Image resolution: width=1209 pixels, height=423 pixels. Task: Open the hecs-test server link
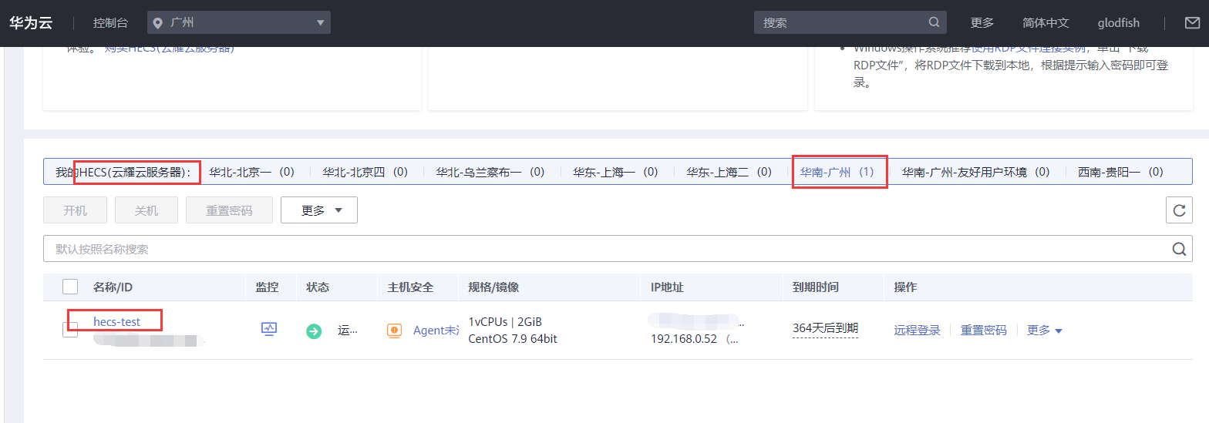pos(116,321)
